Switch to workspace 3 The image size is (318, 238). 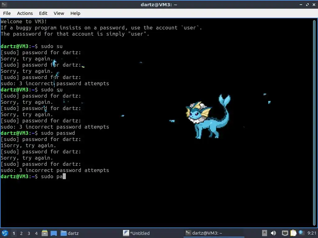coord(29,233)
